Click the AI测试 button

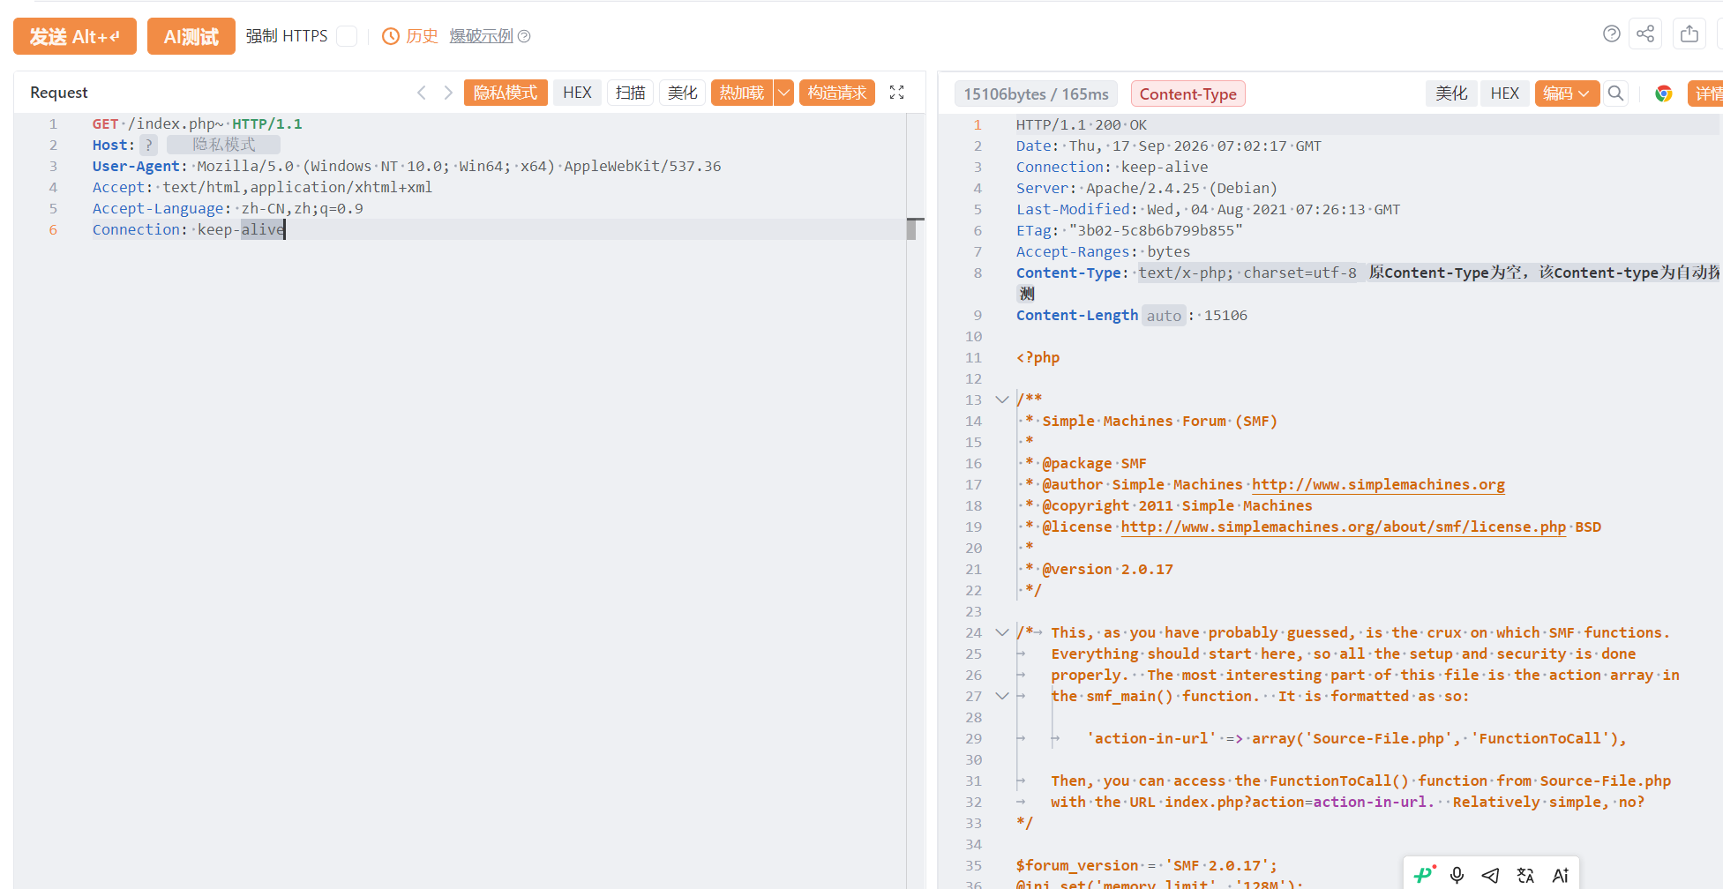click(191, 36)
